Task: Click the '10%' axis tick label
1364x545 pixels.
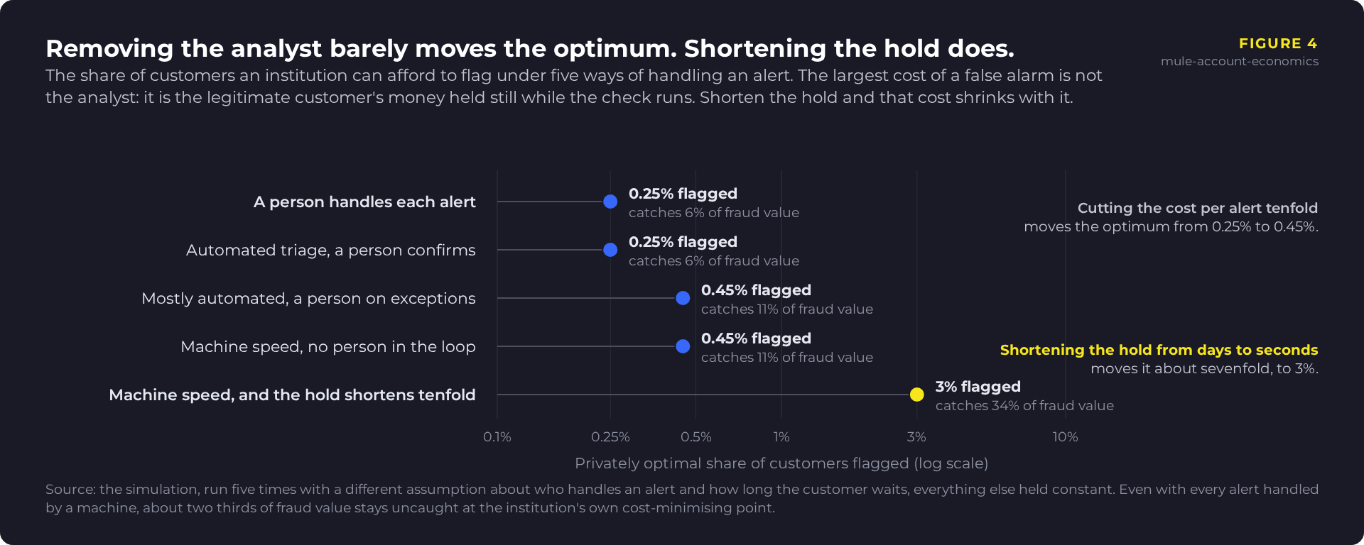Action: coord(1065,436)
